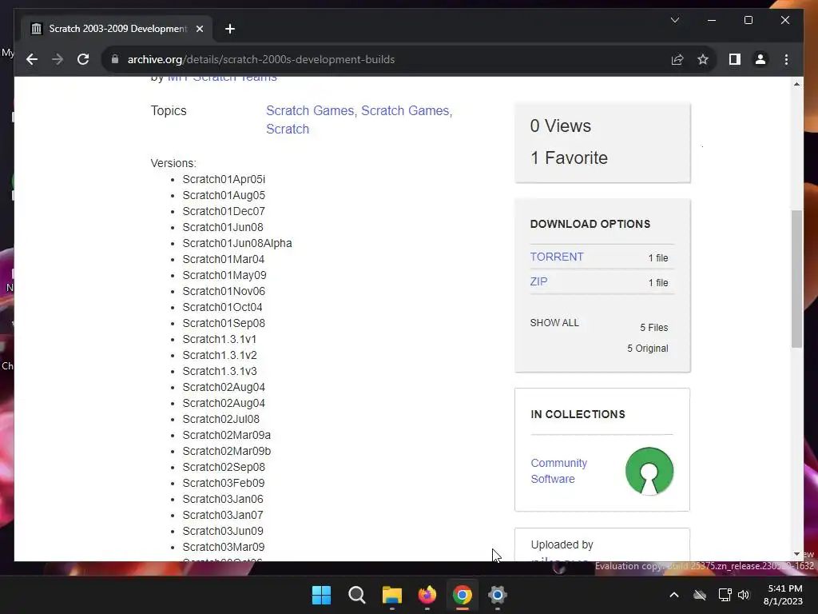Switch to Chrome in the taskbar
Viewport: 818px width, 614px height.
tap(463, 595)
